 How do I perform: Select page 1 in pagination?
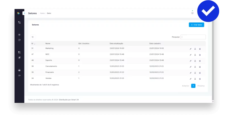coord(193,86)
